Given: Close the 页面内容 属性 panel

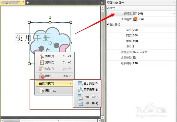Looking at the screenshot, I should [174, 2].
